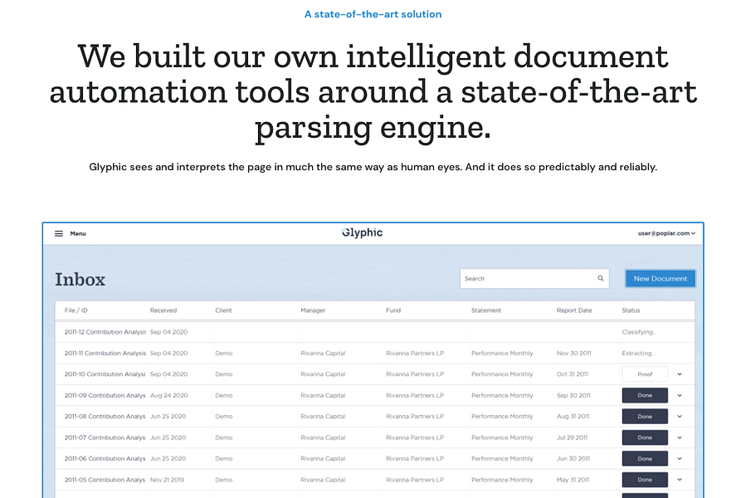The image size is (741, 498).
Task: Click Done button for 2011-05 row
Action: (645, 480)
